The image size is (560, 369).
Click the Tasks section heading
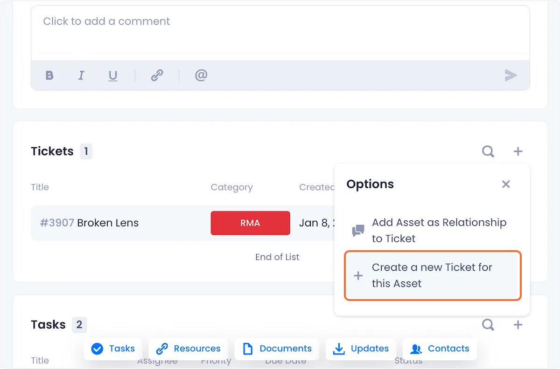[x=48, y=325]
